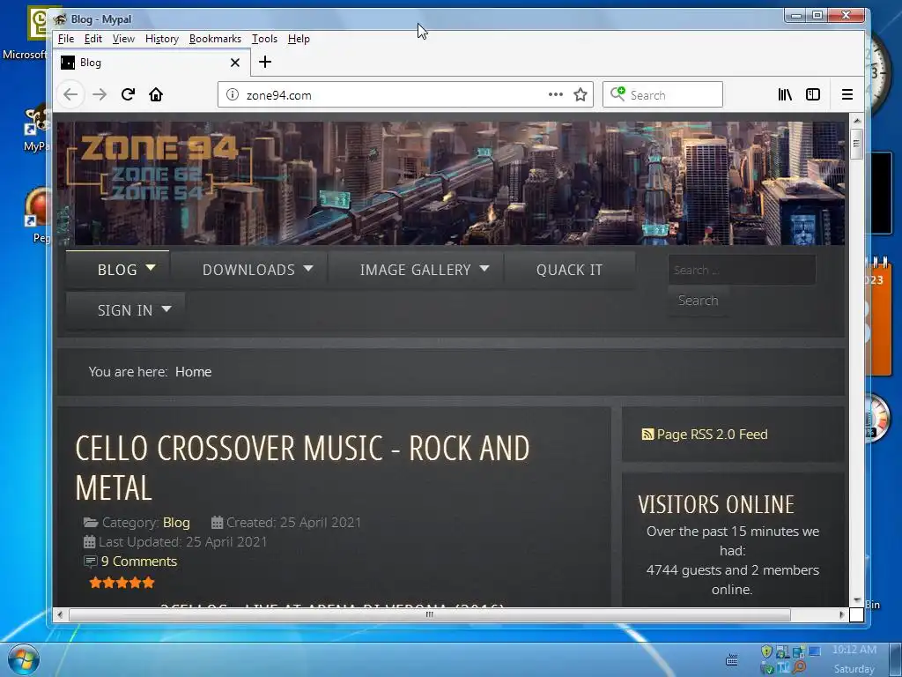Viewport: 902px width, 677px height.
Task: Open the QUACK IT page
Action: [x=570, y=270]
